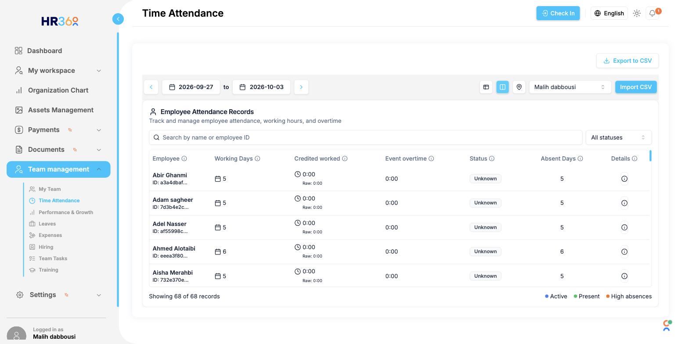The image size is (682, 344).
Task: Expand the My workspace menu
Action: [58, 70]
